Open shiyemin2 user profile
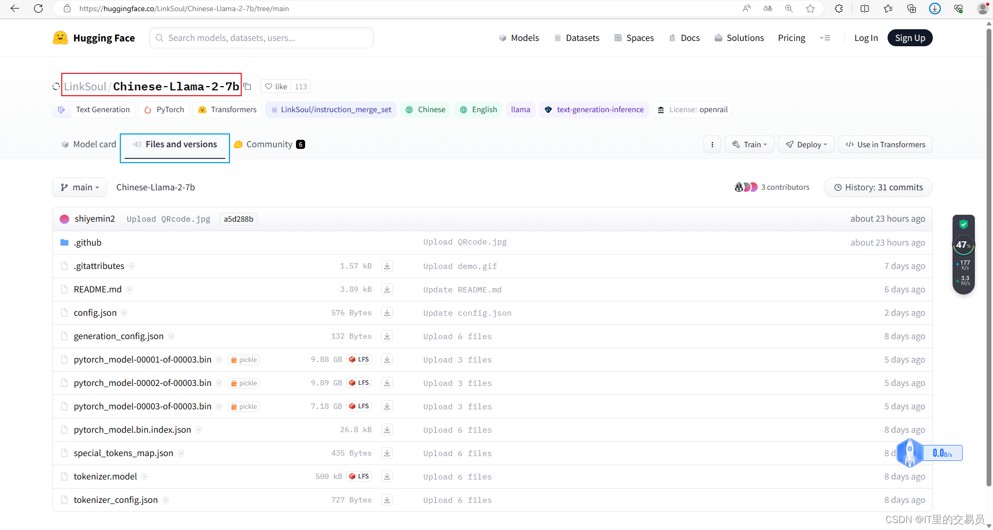The height and width of the screenshot is (530, 993). (x=95, y=218)
